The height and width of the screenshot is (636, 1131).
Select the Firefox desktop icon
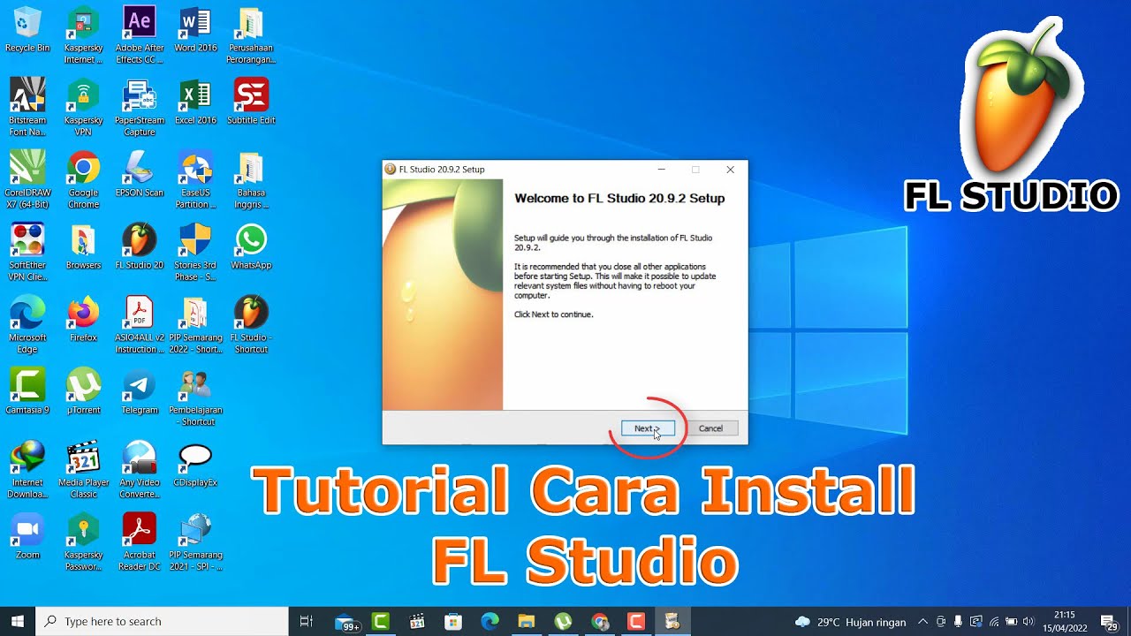tap(83, 319)
